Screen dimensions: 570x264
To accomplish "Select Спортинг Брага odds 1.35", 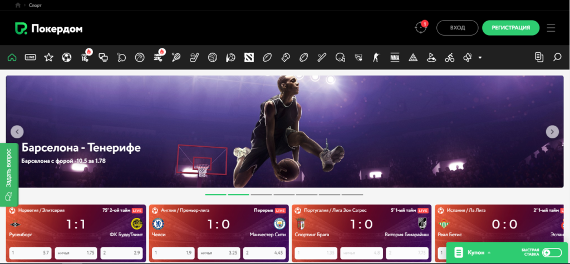I will pos(316,253).
